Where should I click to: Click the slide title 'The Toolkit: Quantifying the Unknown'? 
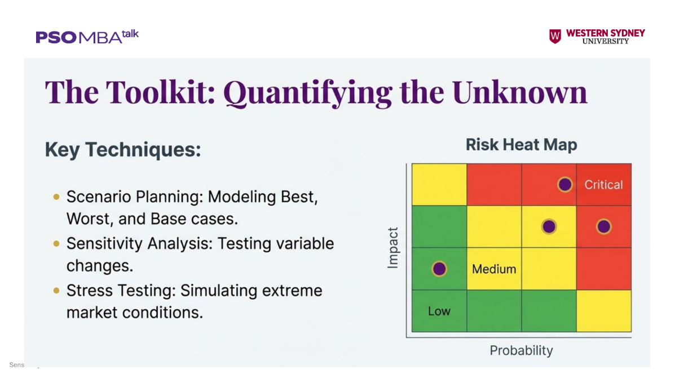click(316, 92)
